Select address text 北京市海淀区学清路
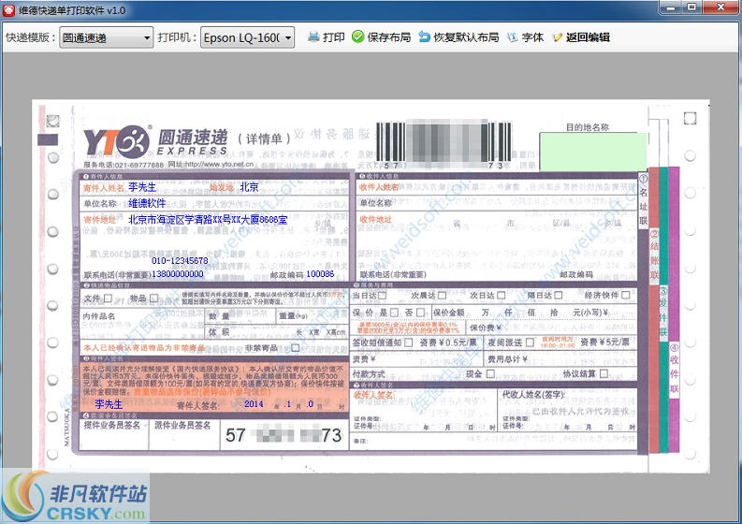Viewport: 742px width, 524px height. coord(208,219)
